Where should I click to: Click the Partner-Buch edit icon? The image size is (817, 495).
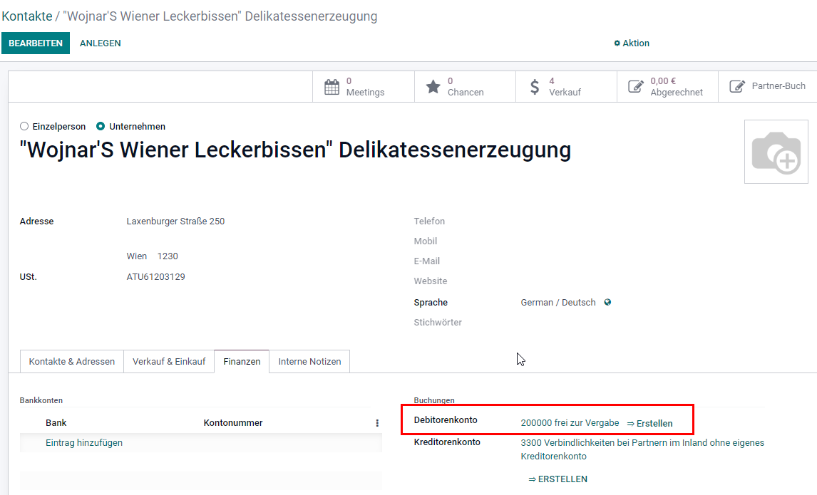[736, 86]
